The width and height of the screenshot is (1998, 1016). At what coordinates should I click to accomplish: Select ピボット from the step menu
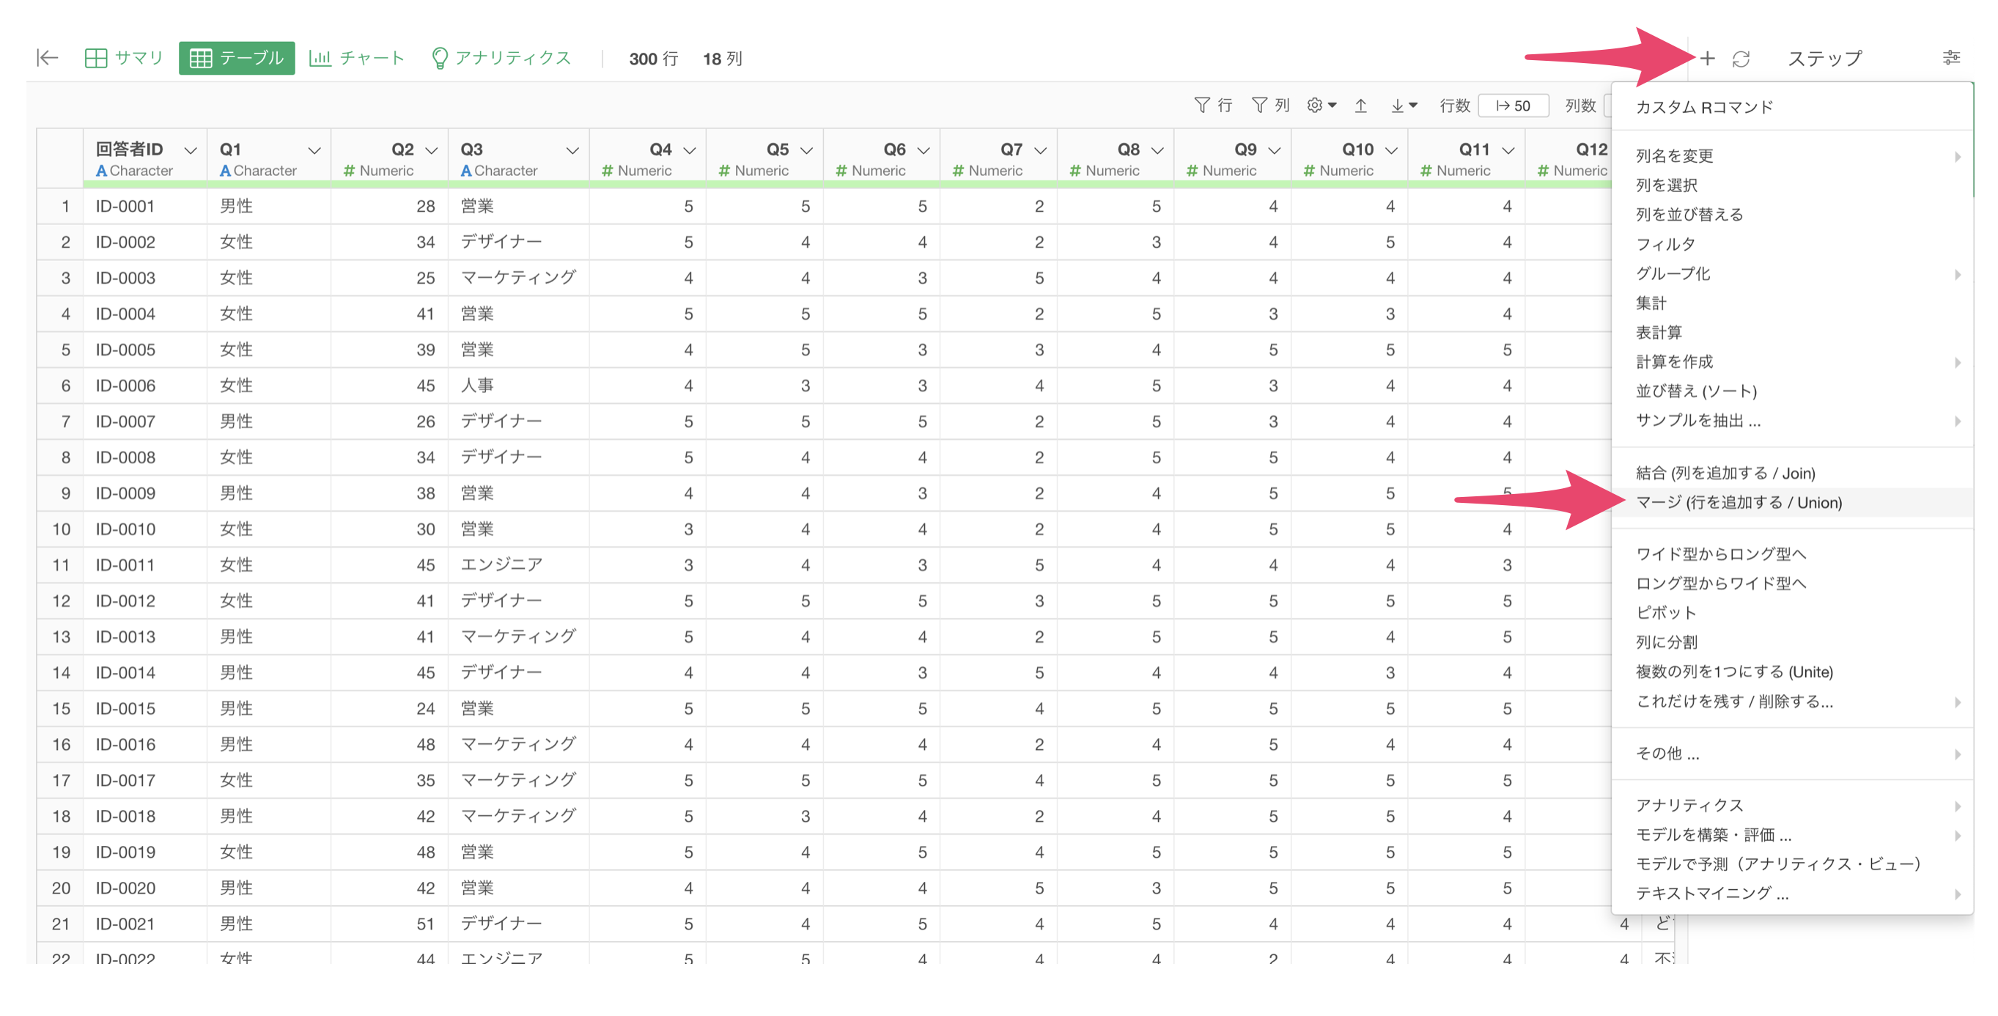(x=1792, y=613)
